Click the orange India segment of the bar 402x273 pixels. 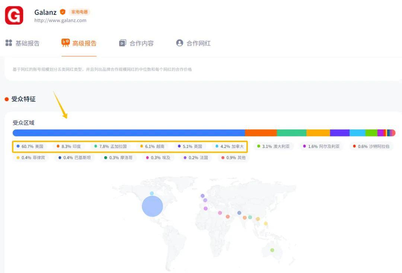(x=261, y=133)
